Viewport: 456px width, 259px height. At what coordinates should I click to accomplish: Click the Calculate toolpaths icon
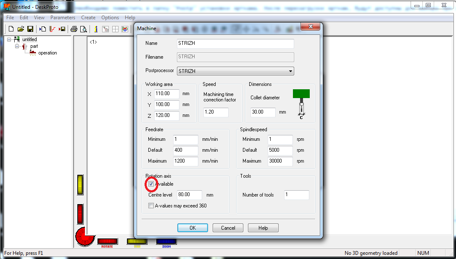point(53,29)
